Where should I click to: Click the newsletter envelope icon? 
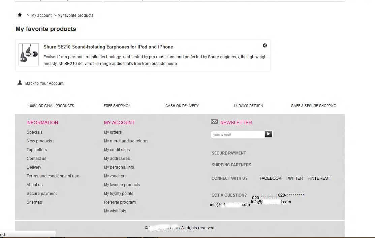(214, 122)
